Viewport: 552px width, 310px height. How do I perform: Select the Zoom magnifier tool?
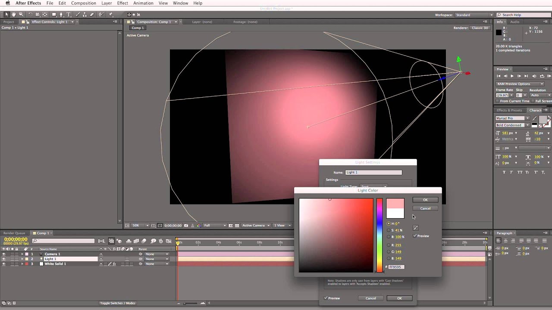click(x=21, y=15)
